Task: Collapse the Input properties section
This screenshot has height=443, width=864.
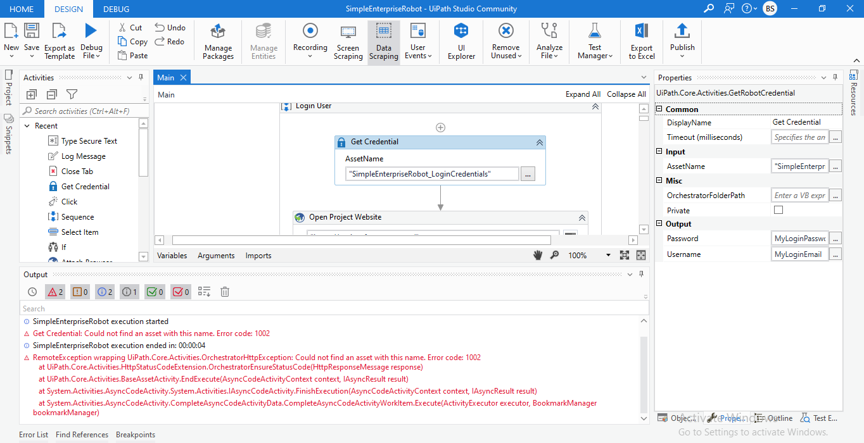Action: (x=659, y=152)
